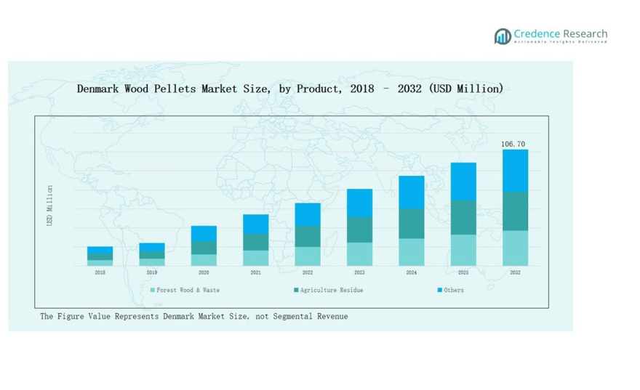The width and height of the screenshot is (640, 390).
Task: Click the Credence Research brand name text
Action: (561, 33)
